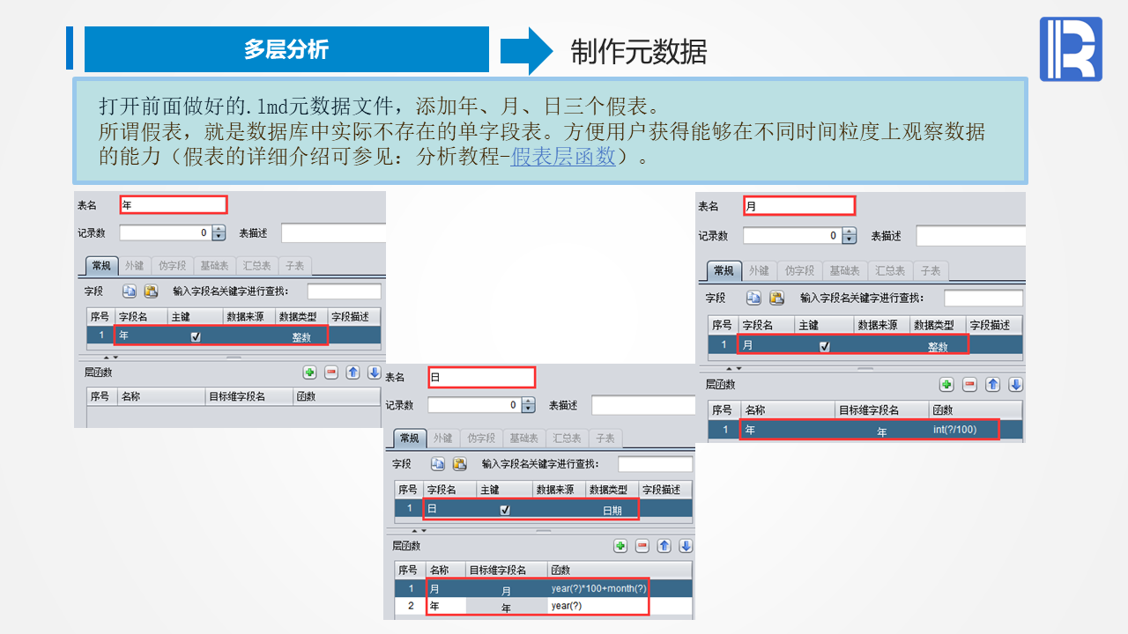Open the 假表层函数 tutorial link
The width and height of the screenshot is (1128, 634).
[563, 158]
